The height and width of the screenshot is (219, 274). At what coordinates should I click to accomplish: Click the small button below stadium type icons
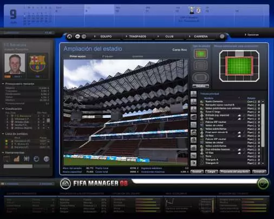click(x=200, y=86)
